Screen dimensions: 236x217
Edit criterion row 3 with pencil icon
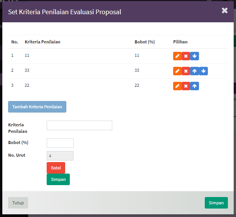(x=177, y=86)
